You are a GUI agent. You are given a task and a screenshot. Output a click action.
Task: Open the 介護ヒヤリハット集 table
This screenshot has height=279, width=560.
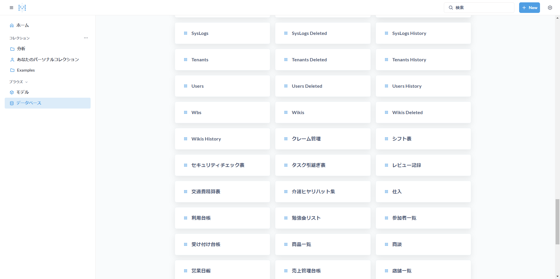click(x=323, y=192)
